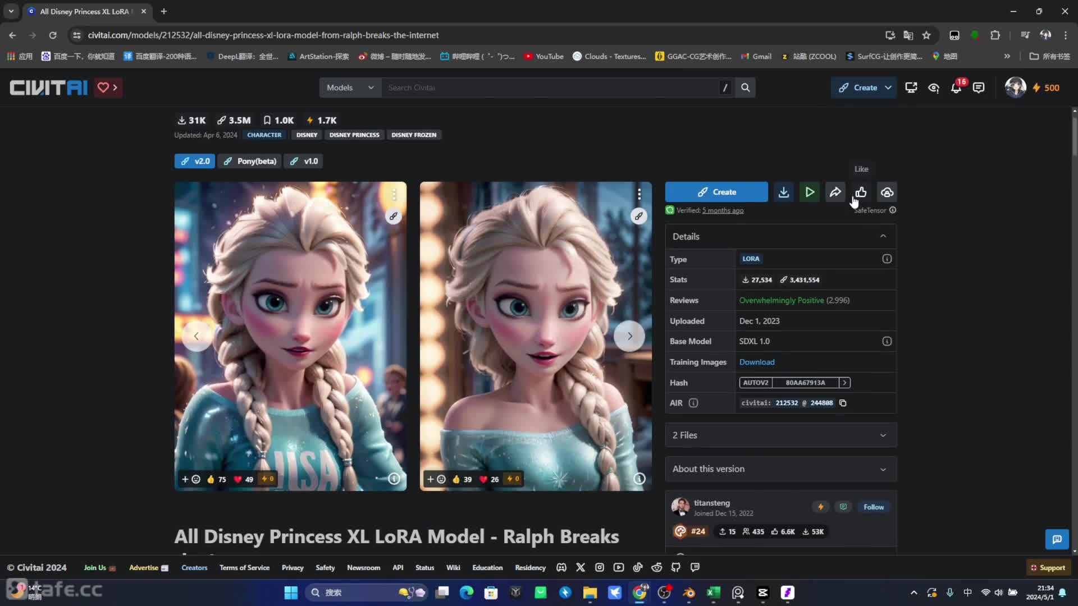
Task: Copy the AIR identifier
Action: tap(843, 403)
